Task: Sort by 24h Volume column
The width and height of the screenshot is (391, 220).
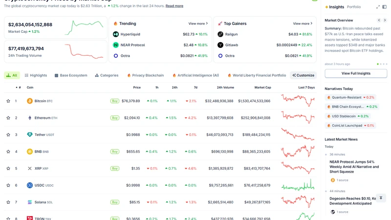Action: pos(225,88)
